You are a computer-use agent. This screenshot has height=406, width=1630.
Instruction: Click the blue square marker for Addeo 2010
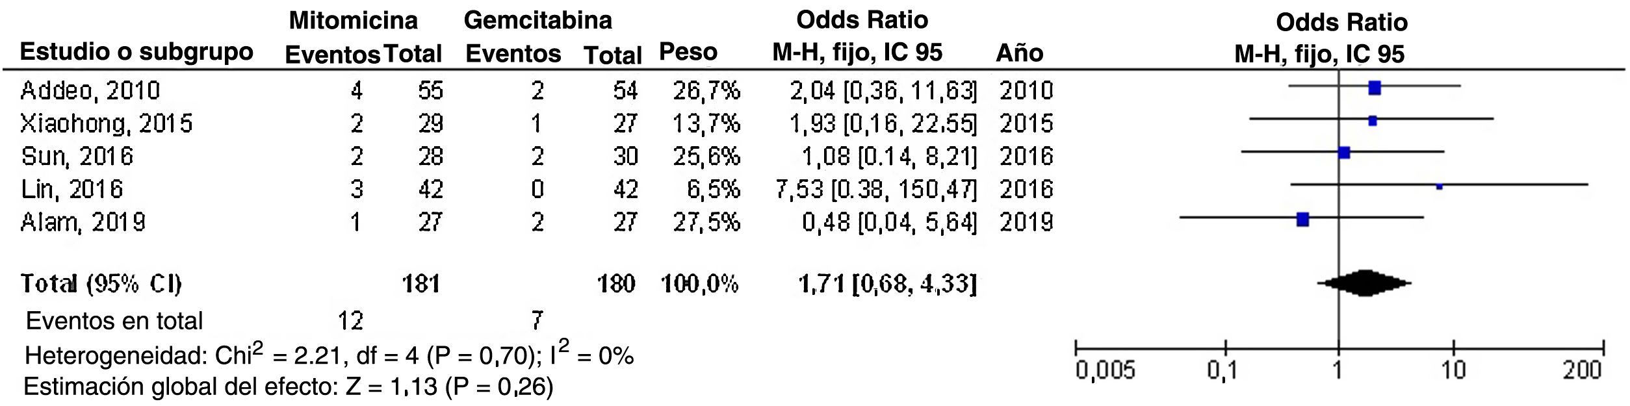[x=1374, y=88]
